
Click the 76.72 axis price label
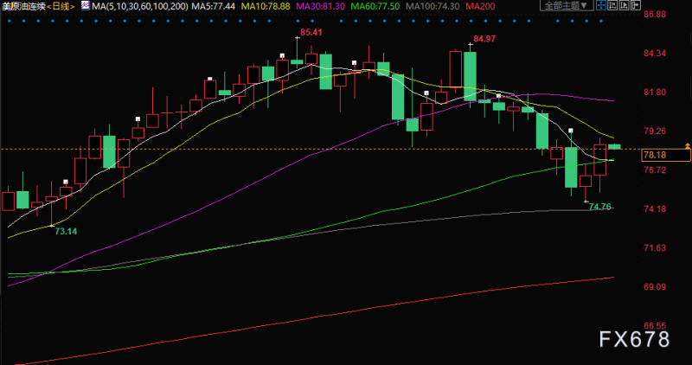tap(655, 170)
